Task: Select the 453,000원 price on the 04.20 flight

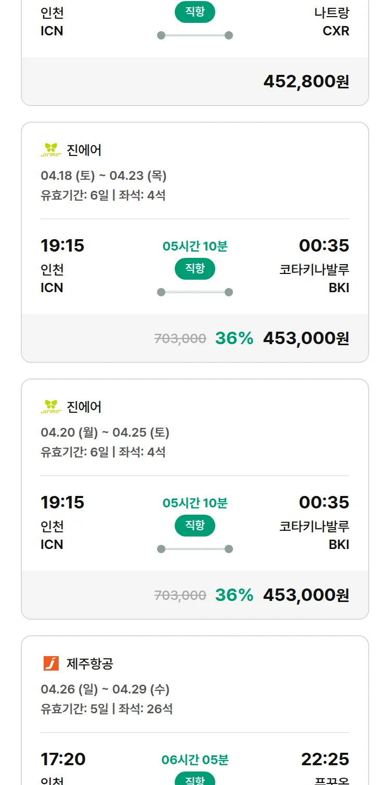Action: [x=306, y=595]
